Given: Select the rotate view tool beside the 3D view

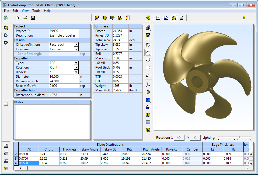Looking at the screenshot, I should click(x=148, y=52).
